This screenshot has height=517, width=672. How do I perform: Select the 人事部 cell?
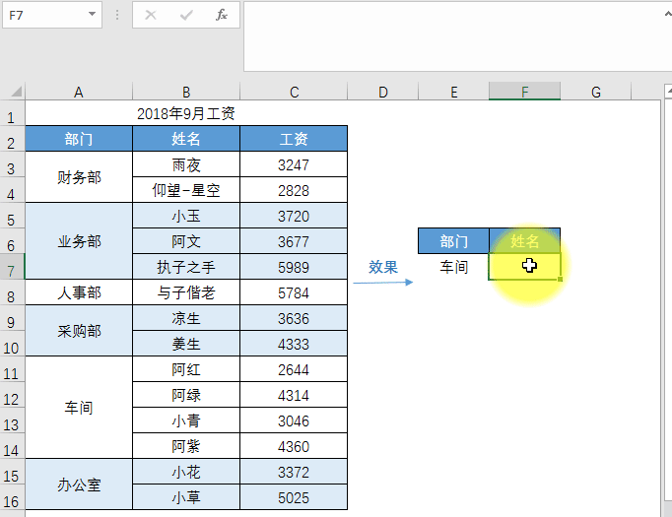(79, 292)
